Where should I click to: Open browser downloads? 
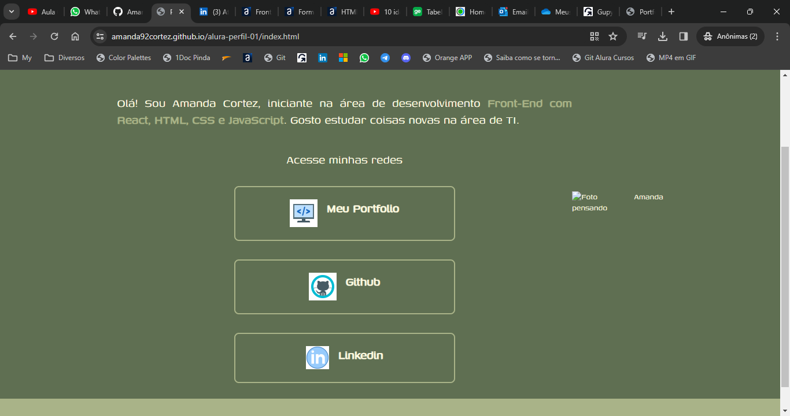pos(663,36)
